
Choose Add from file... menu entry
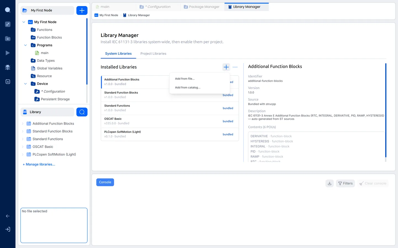(185, 79)
